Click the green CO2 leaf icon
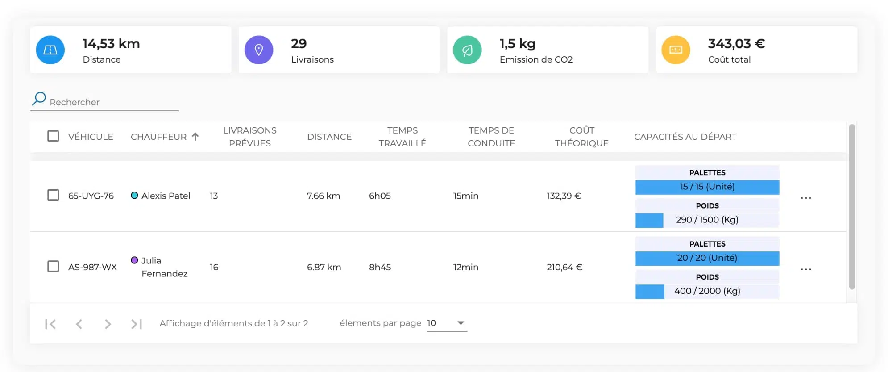Screen dimensions: 888x372 click(467, 50)
